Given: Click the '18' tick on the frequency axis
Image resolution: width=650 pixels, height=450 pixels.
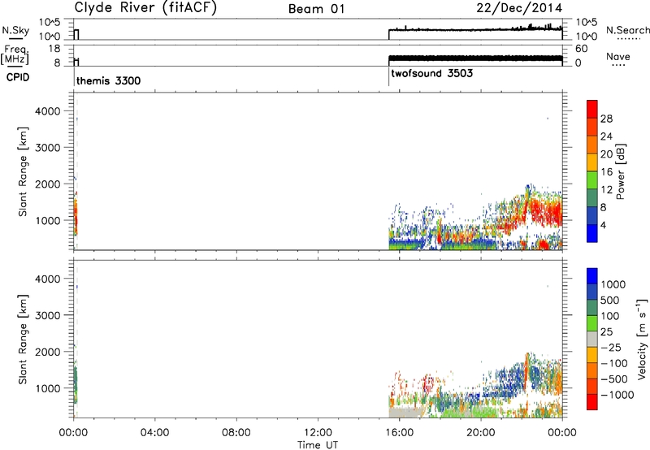Looking at the screenshot, I should [54, 49].
